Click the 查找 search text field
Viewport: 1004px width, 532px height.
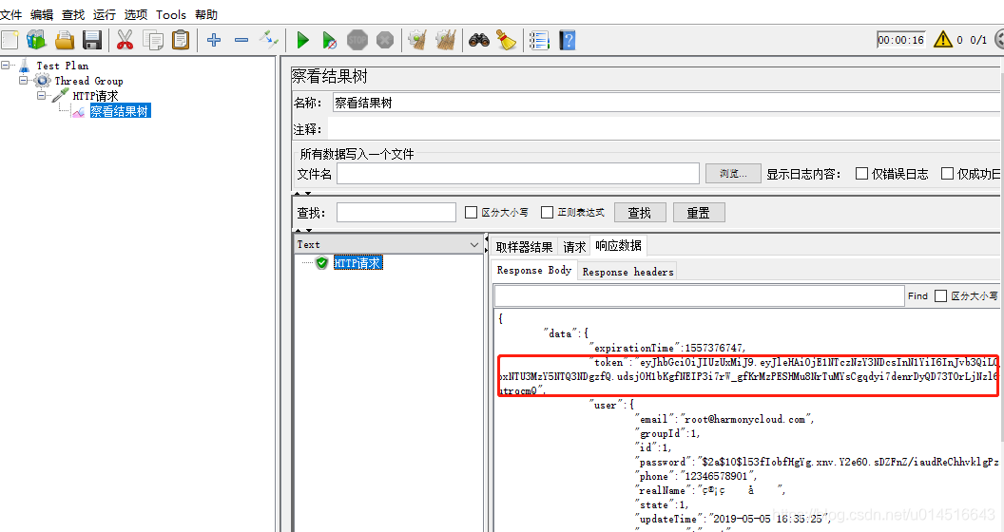396,212
